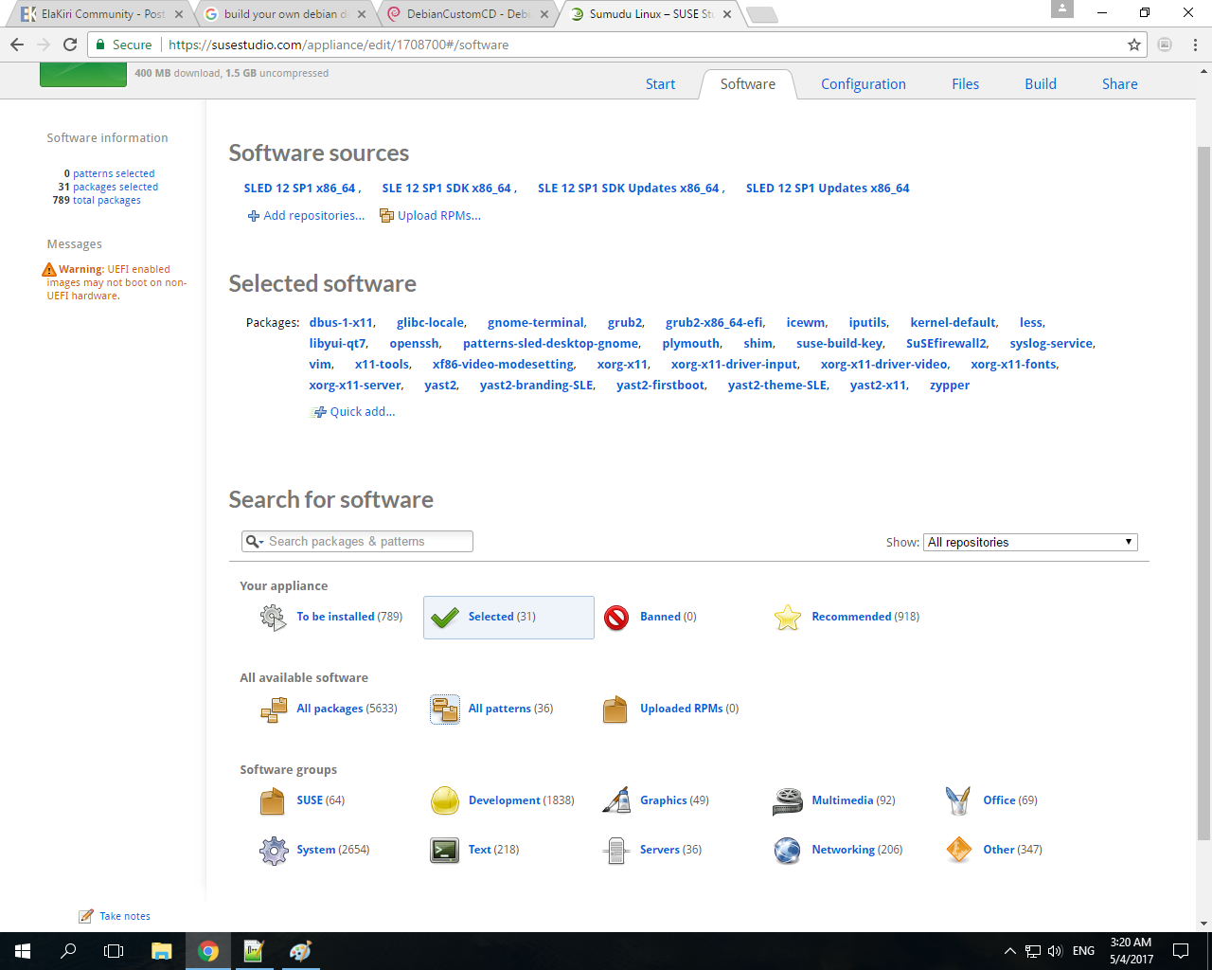
Task: Bookmark this page with the star icon
Action: (1134, 45)
